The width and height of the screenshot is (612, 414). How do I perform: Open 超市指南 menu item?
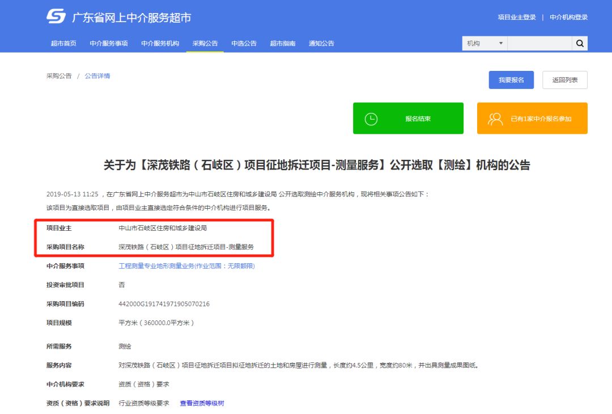[283, 43]
